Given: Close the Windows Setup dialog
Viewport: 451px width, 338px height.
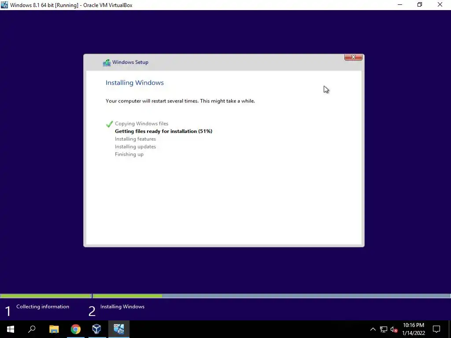Looking at the screenshot, I should coord(353,57).
